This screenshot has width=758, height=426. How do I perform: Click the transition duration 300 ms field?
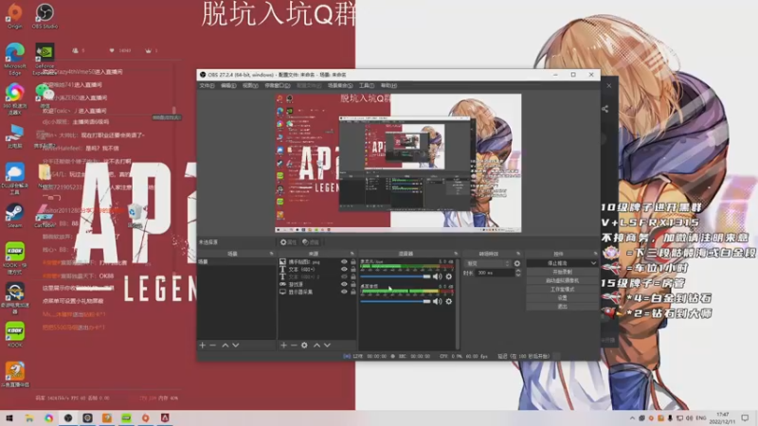coord(494,273)
